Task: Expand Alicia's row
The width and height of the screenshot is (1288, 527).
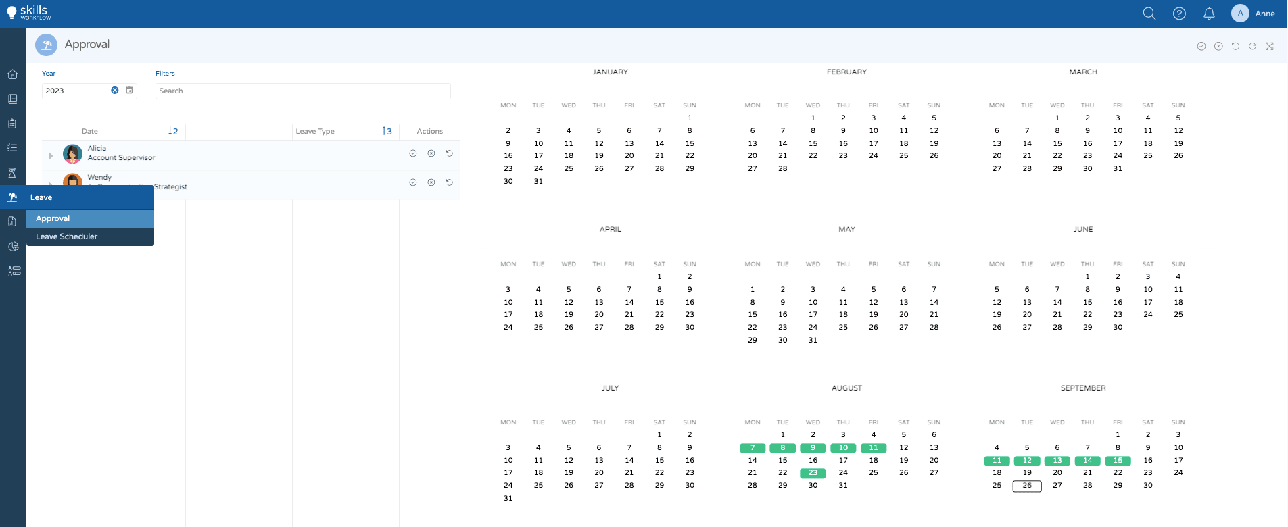Action: [51, 156]
